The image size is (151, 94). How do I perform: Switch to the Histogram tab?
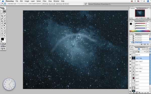pos(142,8)
